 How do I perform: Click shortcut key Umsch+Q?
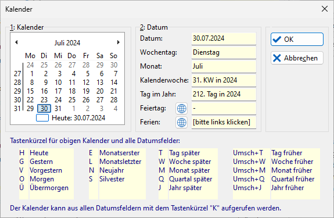point(249,179)
